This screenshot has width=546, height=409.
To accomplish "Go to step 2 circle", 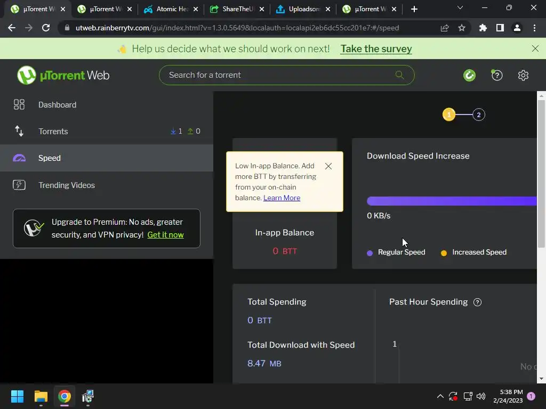I will tap(479, 115).
